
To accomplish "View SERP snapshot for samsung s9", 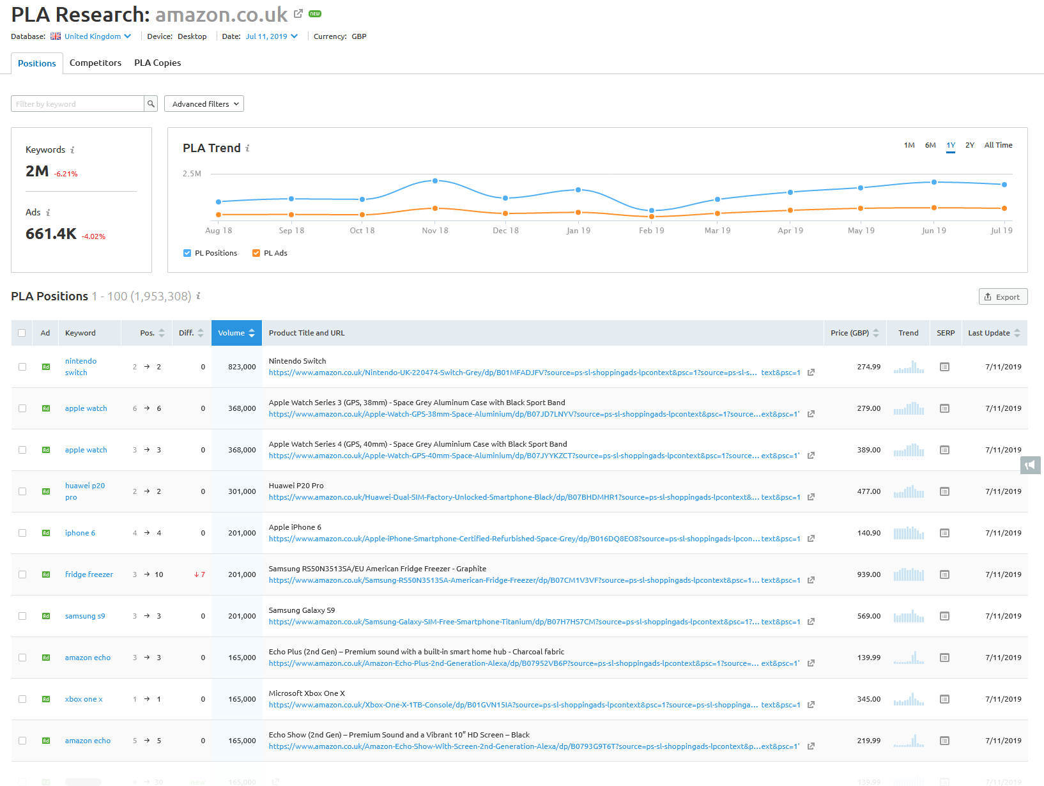I will [x=944, y=616].
